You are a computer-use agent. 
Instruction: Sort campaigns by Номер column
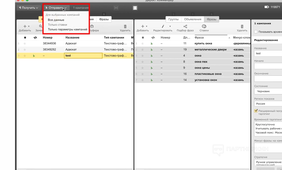pos(48,38)
